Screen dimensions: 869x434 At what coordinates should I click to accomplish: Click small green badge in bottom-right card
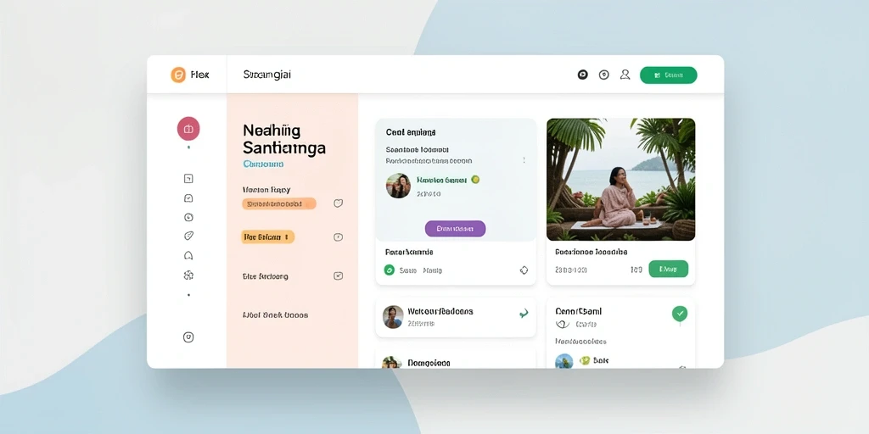(x=584, y=360)
